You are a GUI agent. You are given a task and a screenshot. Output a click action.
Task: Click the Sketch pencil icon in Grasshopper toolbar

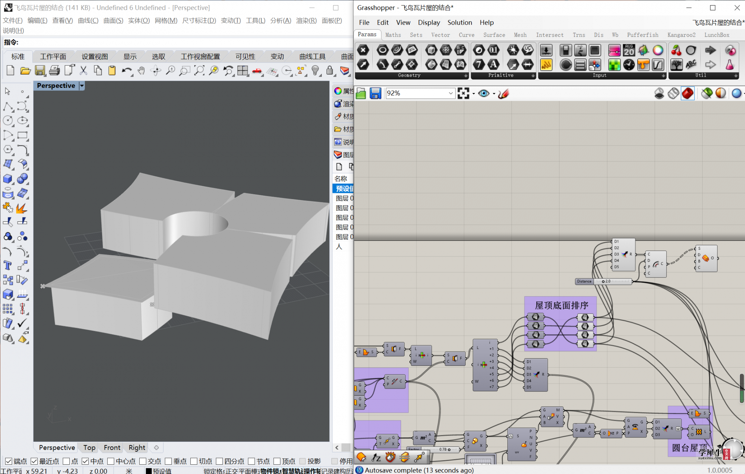pos(503,93)
